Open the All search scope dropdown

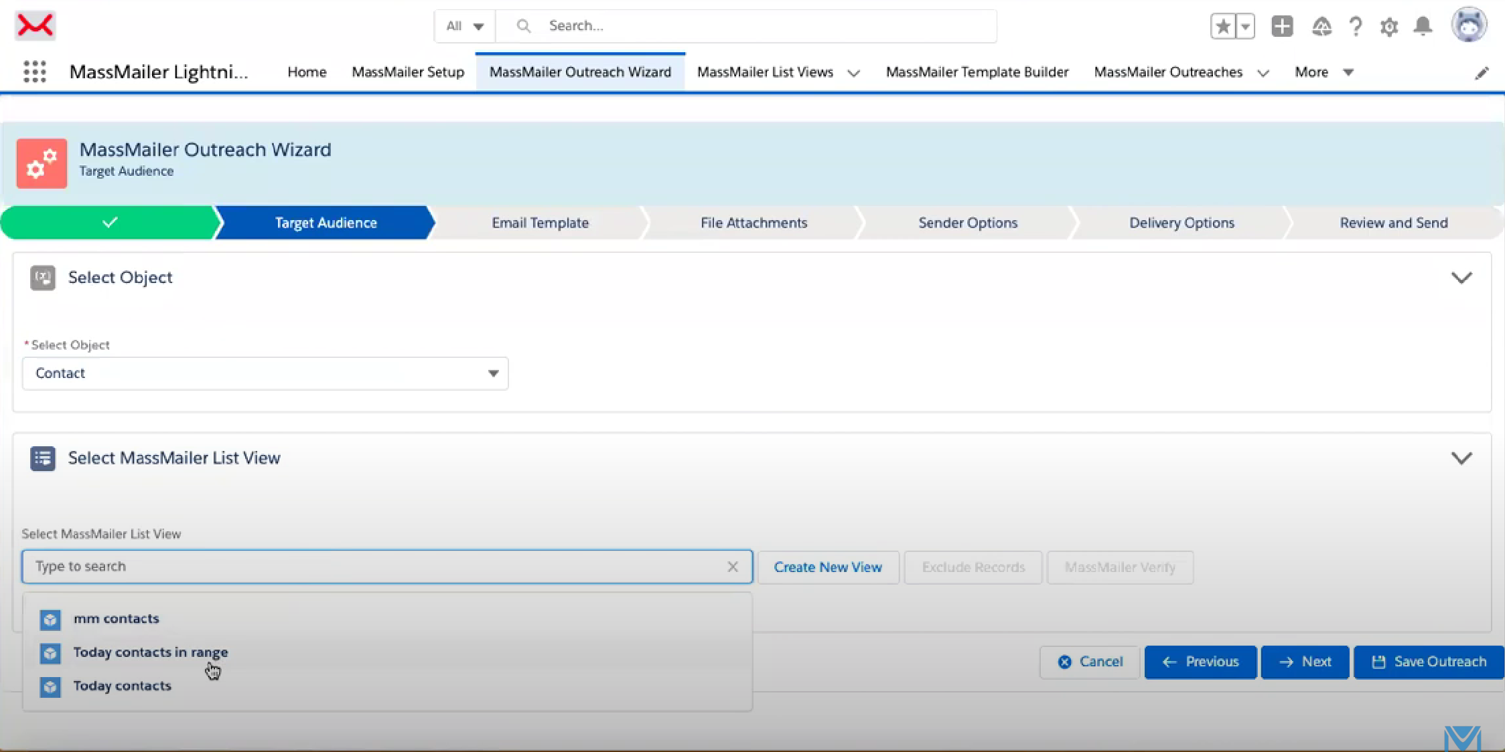(465, 26)
